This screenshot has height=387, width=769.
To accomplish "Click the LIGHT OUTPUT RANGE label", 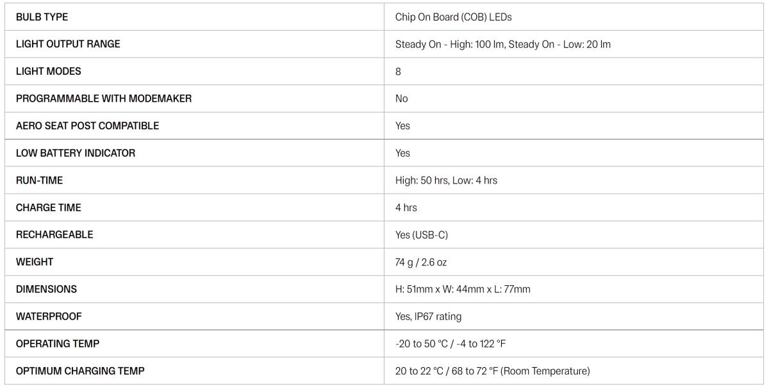I will tap(68, 44).
